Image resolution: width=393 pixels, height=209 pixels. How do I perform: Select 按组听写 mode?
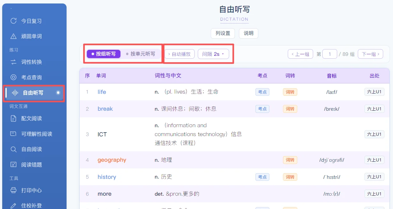coord(104,54)
